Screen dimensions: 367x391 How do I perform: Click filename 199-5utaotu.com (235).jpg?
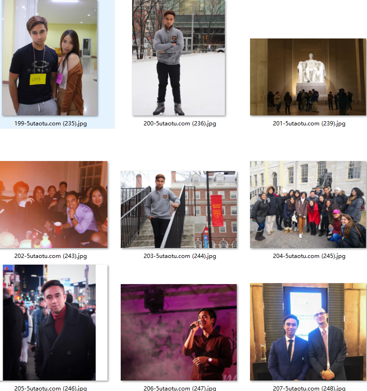[51, 124]
